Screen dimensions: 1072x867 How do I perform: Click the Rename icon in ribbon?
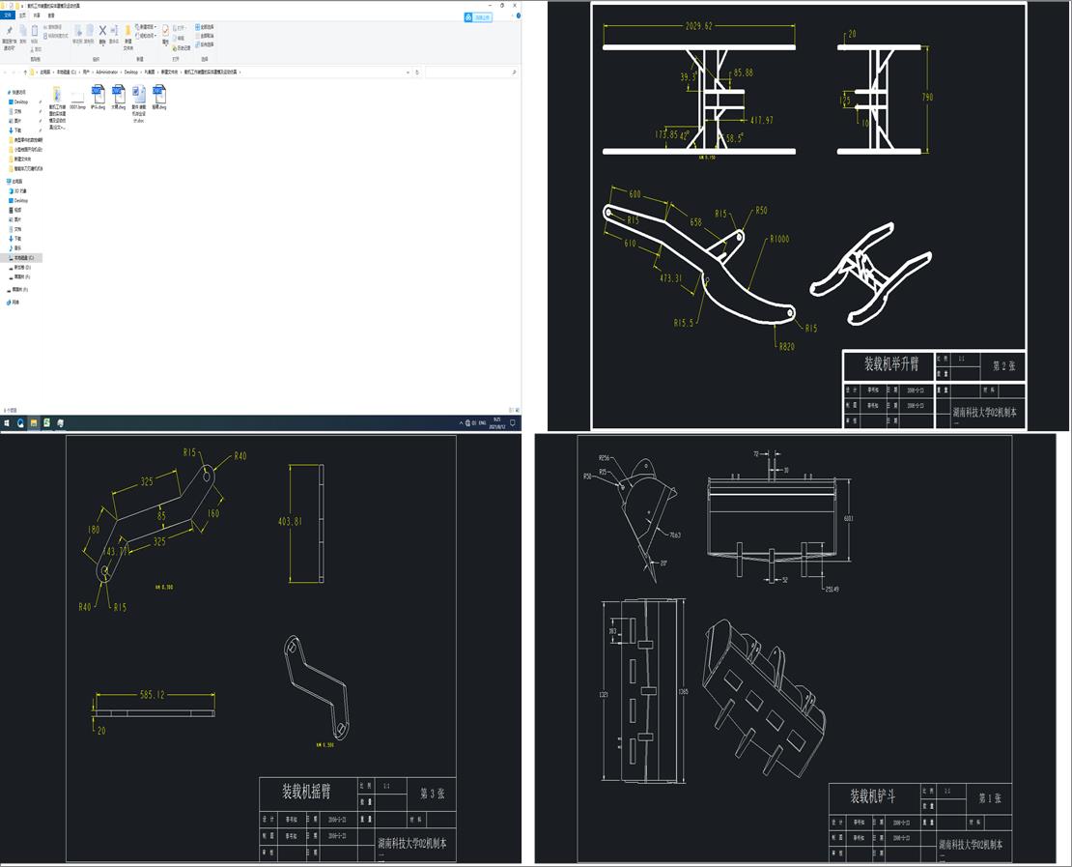[114, 31]
